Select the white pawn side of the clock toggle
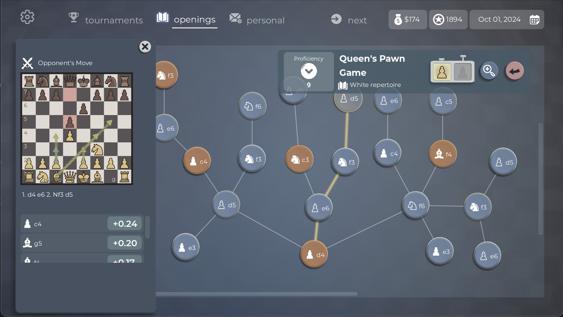This screenshot has height=317, width=563. click(x=442, y=71)
